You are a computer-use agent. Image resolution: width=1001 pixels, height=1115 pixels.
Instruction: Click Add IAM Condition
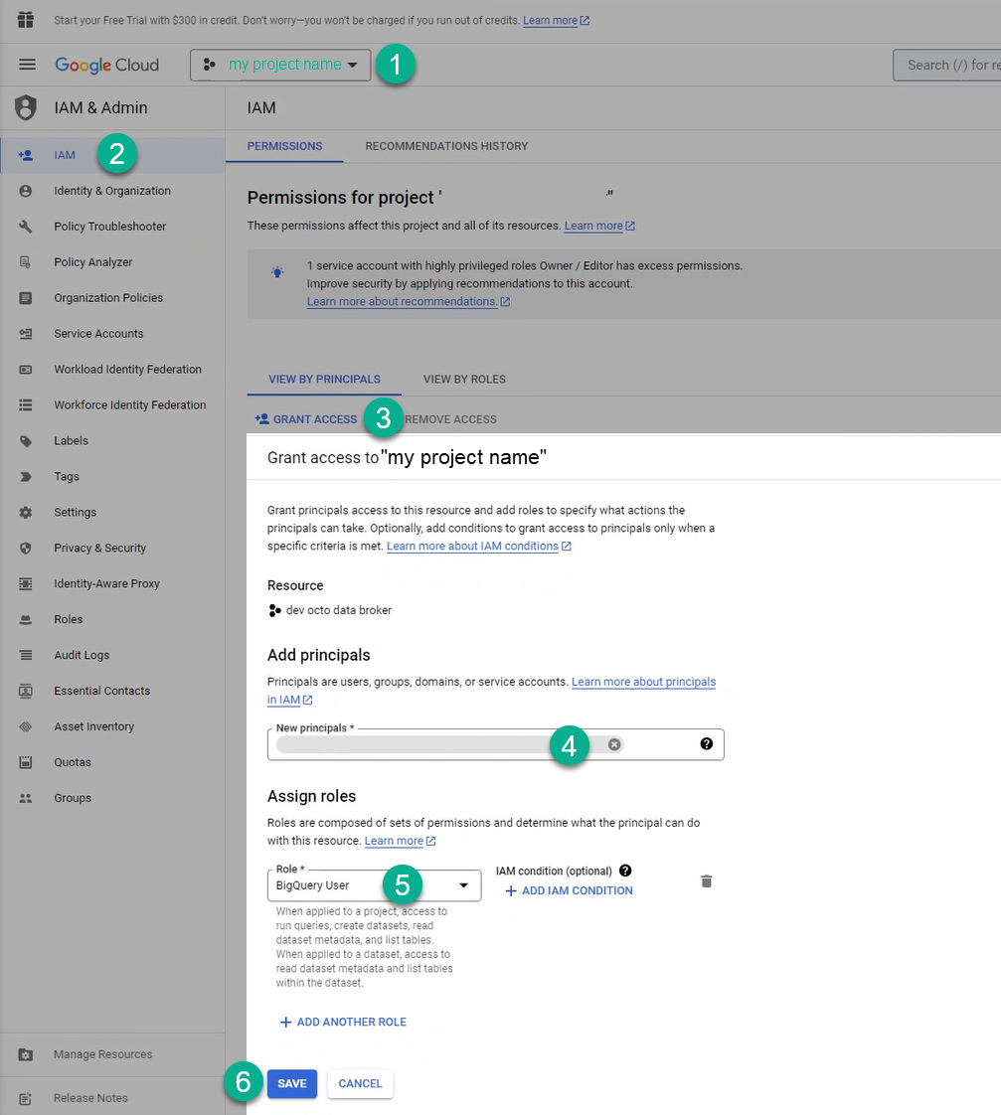point(569,891)
